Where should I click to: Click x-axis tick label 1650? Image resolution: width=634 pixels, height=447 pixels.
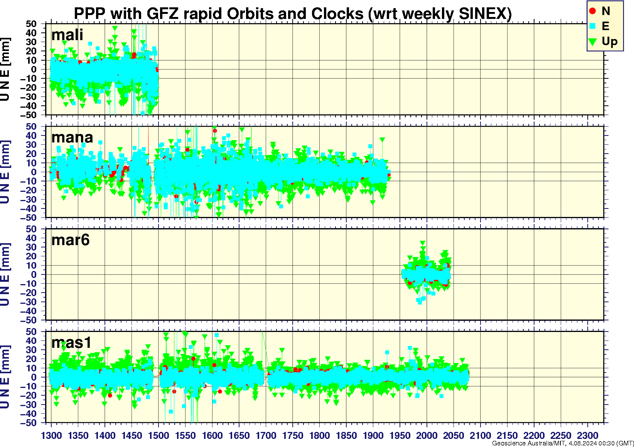click(x=239, y=435)
